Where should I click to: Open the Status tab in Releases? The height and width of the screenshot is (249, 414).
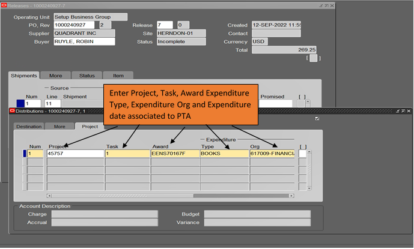click(x=87, y=76)
